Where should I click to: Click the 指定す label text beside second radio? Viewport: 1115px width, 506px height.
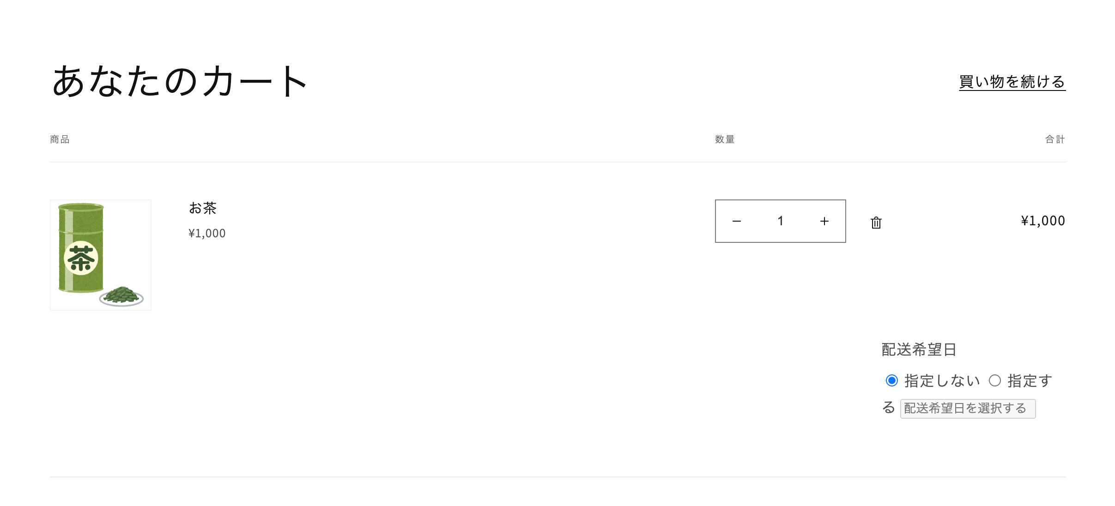pos(1030,381)
